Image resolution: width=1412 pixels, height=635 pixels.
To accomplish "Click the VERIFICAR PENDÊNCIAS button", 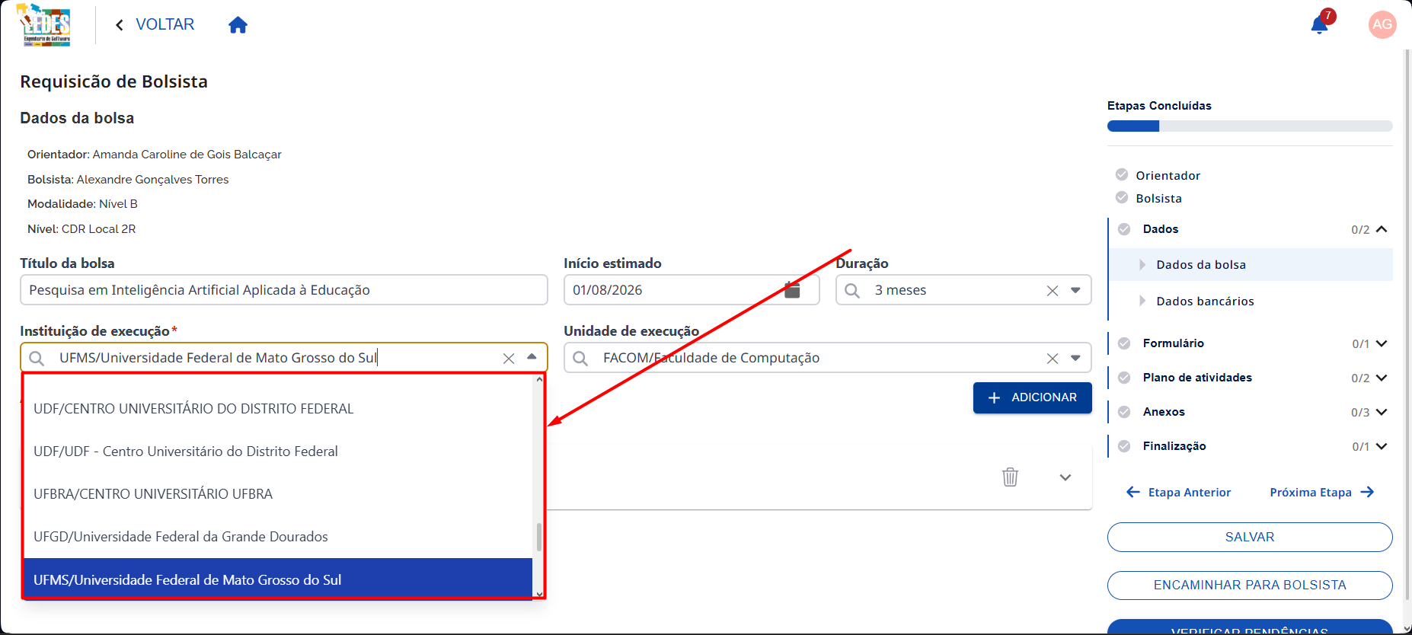I will pos(1250,627).
